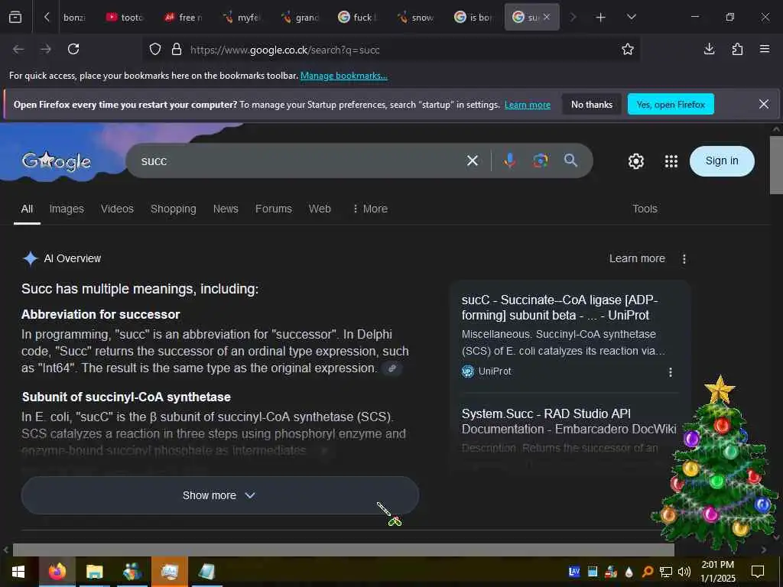Image resolution: width=783 pixels, height=587 pixels.
Task: Reload the current page
Action: point(73,49)
